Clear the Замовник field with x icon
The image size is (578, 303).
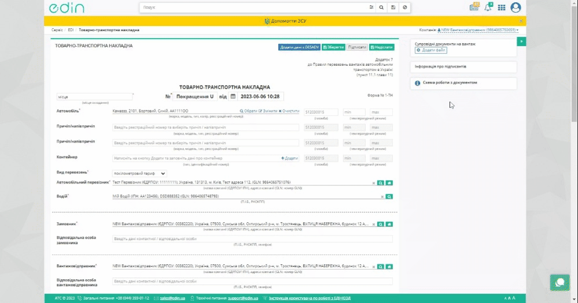coord(374,224)
